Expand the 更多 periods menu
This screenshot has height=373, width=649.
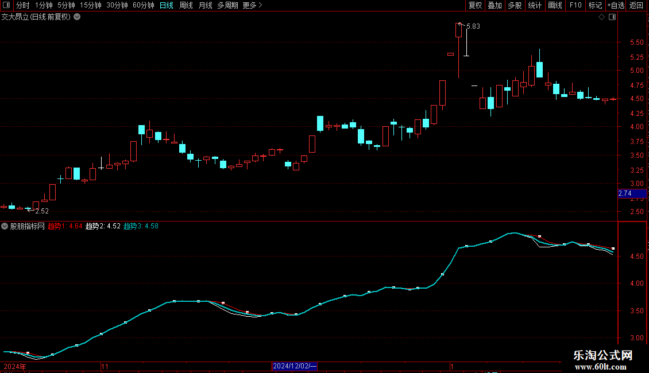tap(252, 5)
